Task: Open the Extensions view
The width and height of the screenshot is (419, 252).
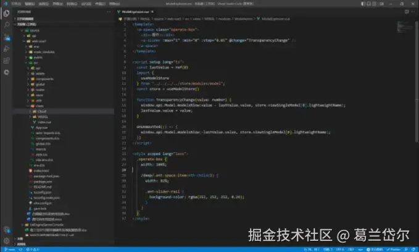Action: click(6, 61)
